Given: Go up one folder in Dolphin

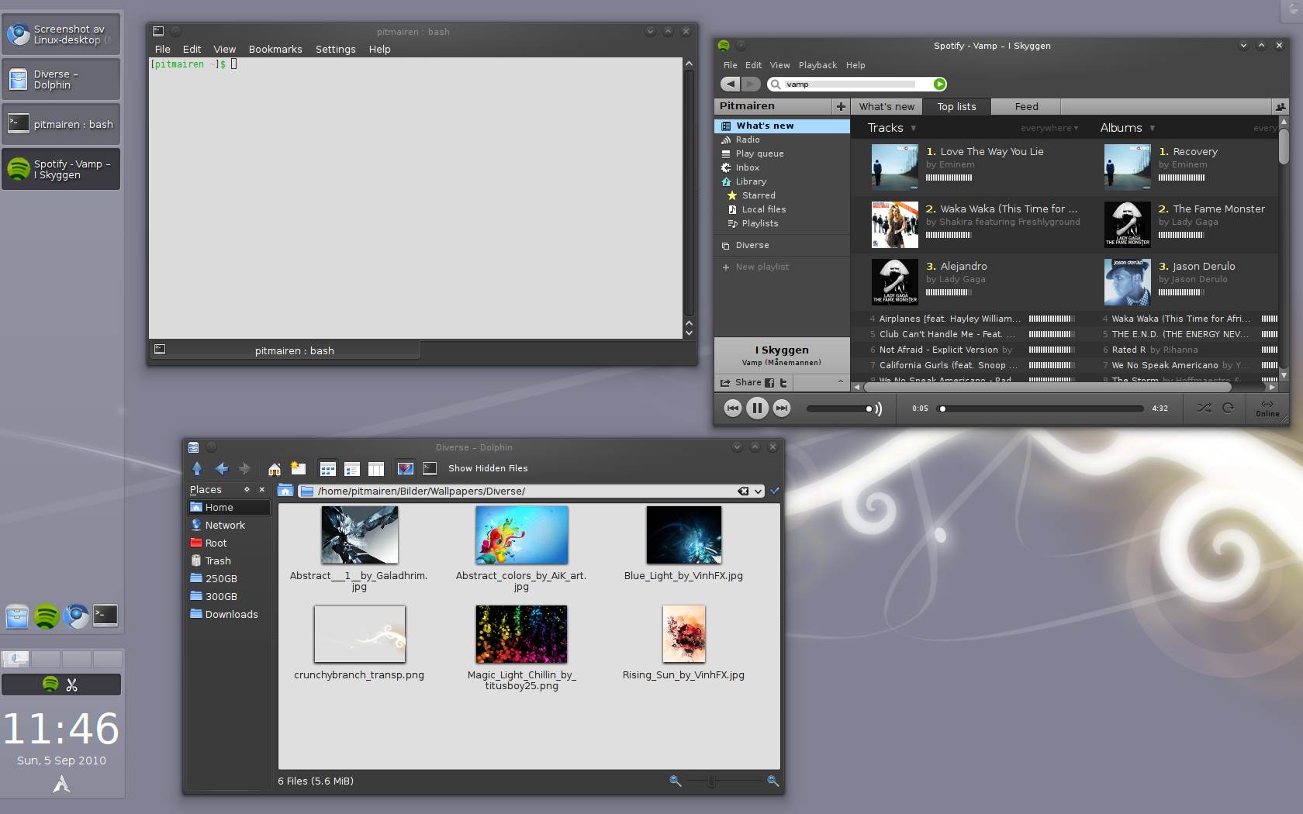Looking at the screenshot, I should (197, 468).
